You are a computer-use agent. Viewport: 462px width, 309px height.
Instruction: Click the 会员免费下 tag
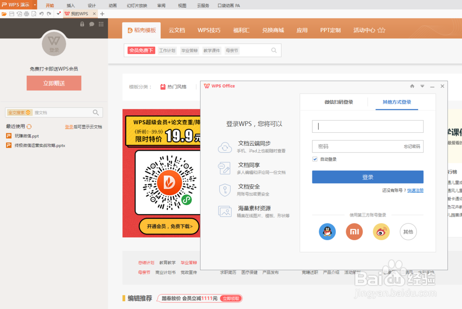pos(141,50)
